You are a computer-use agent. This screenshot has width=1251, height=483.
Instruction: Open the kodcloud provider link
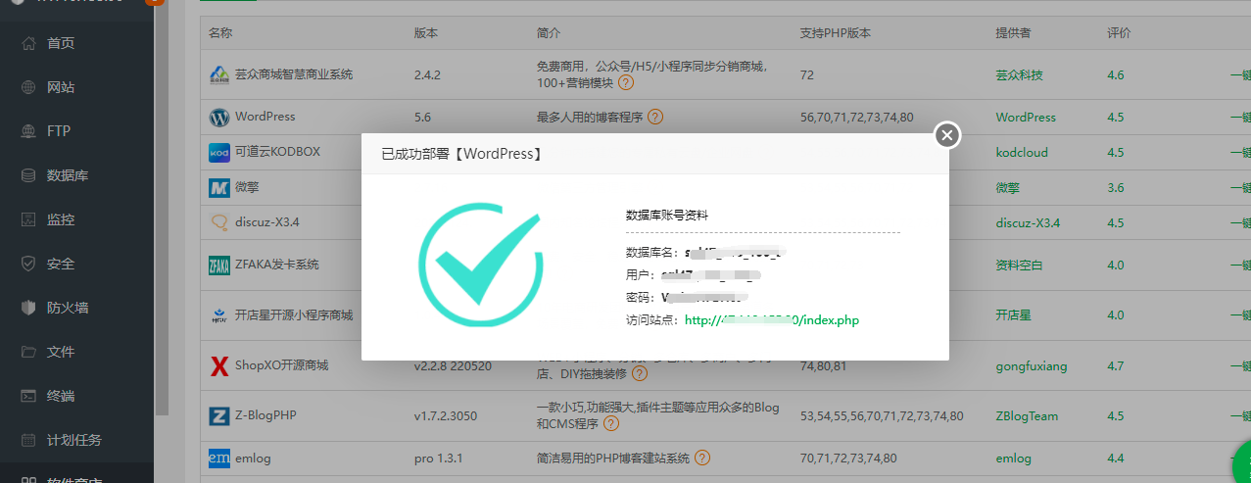click(x=1022, y=152)
